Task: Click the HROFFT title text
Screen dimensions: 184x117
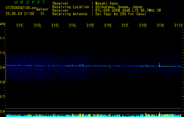Action: tap(30, 2)
